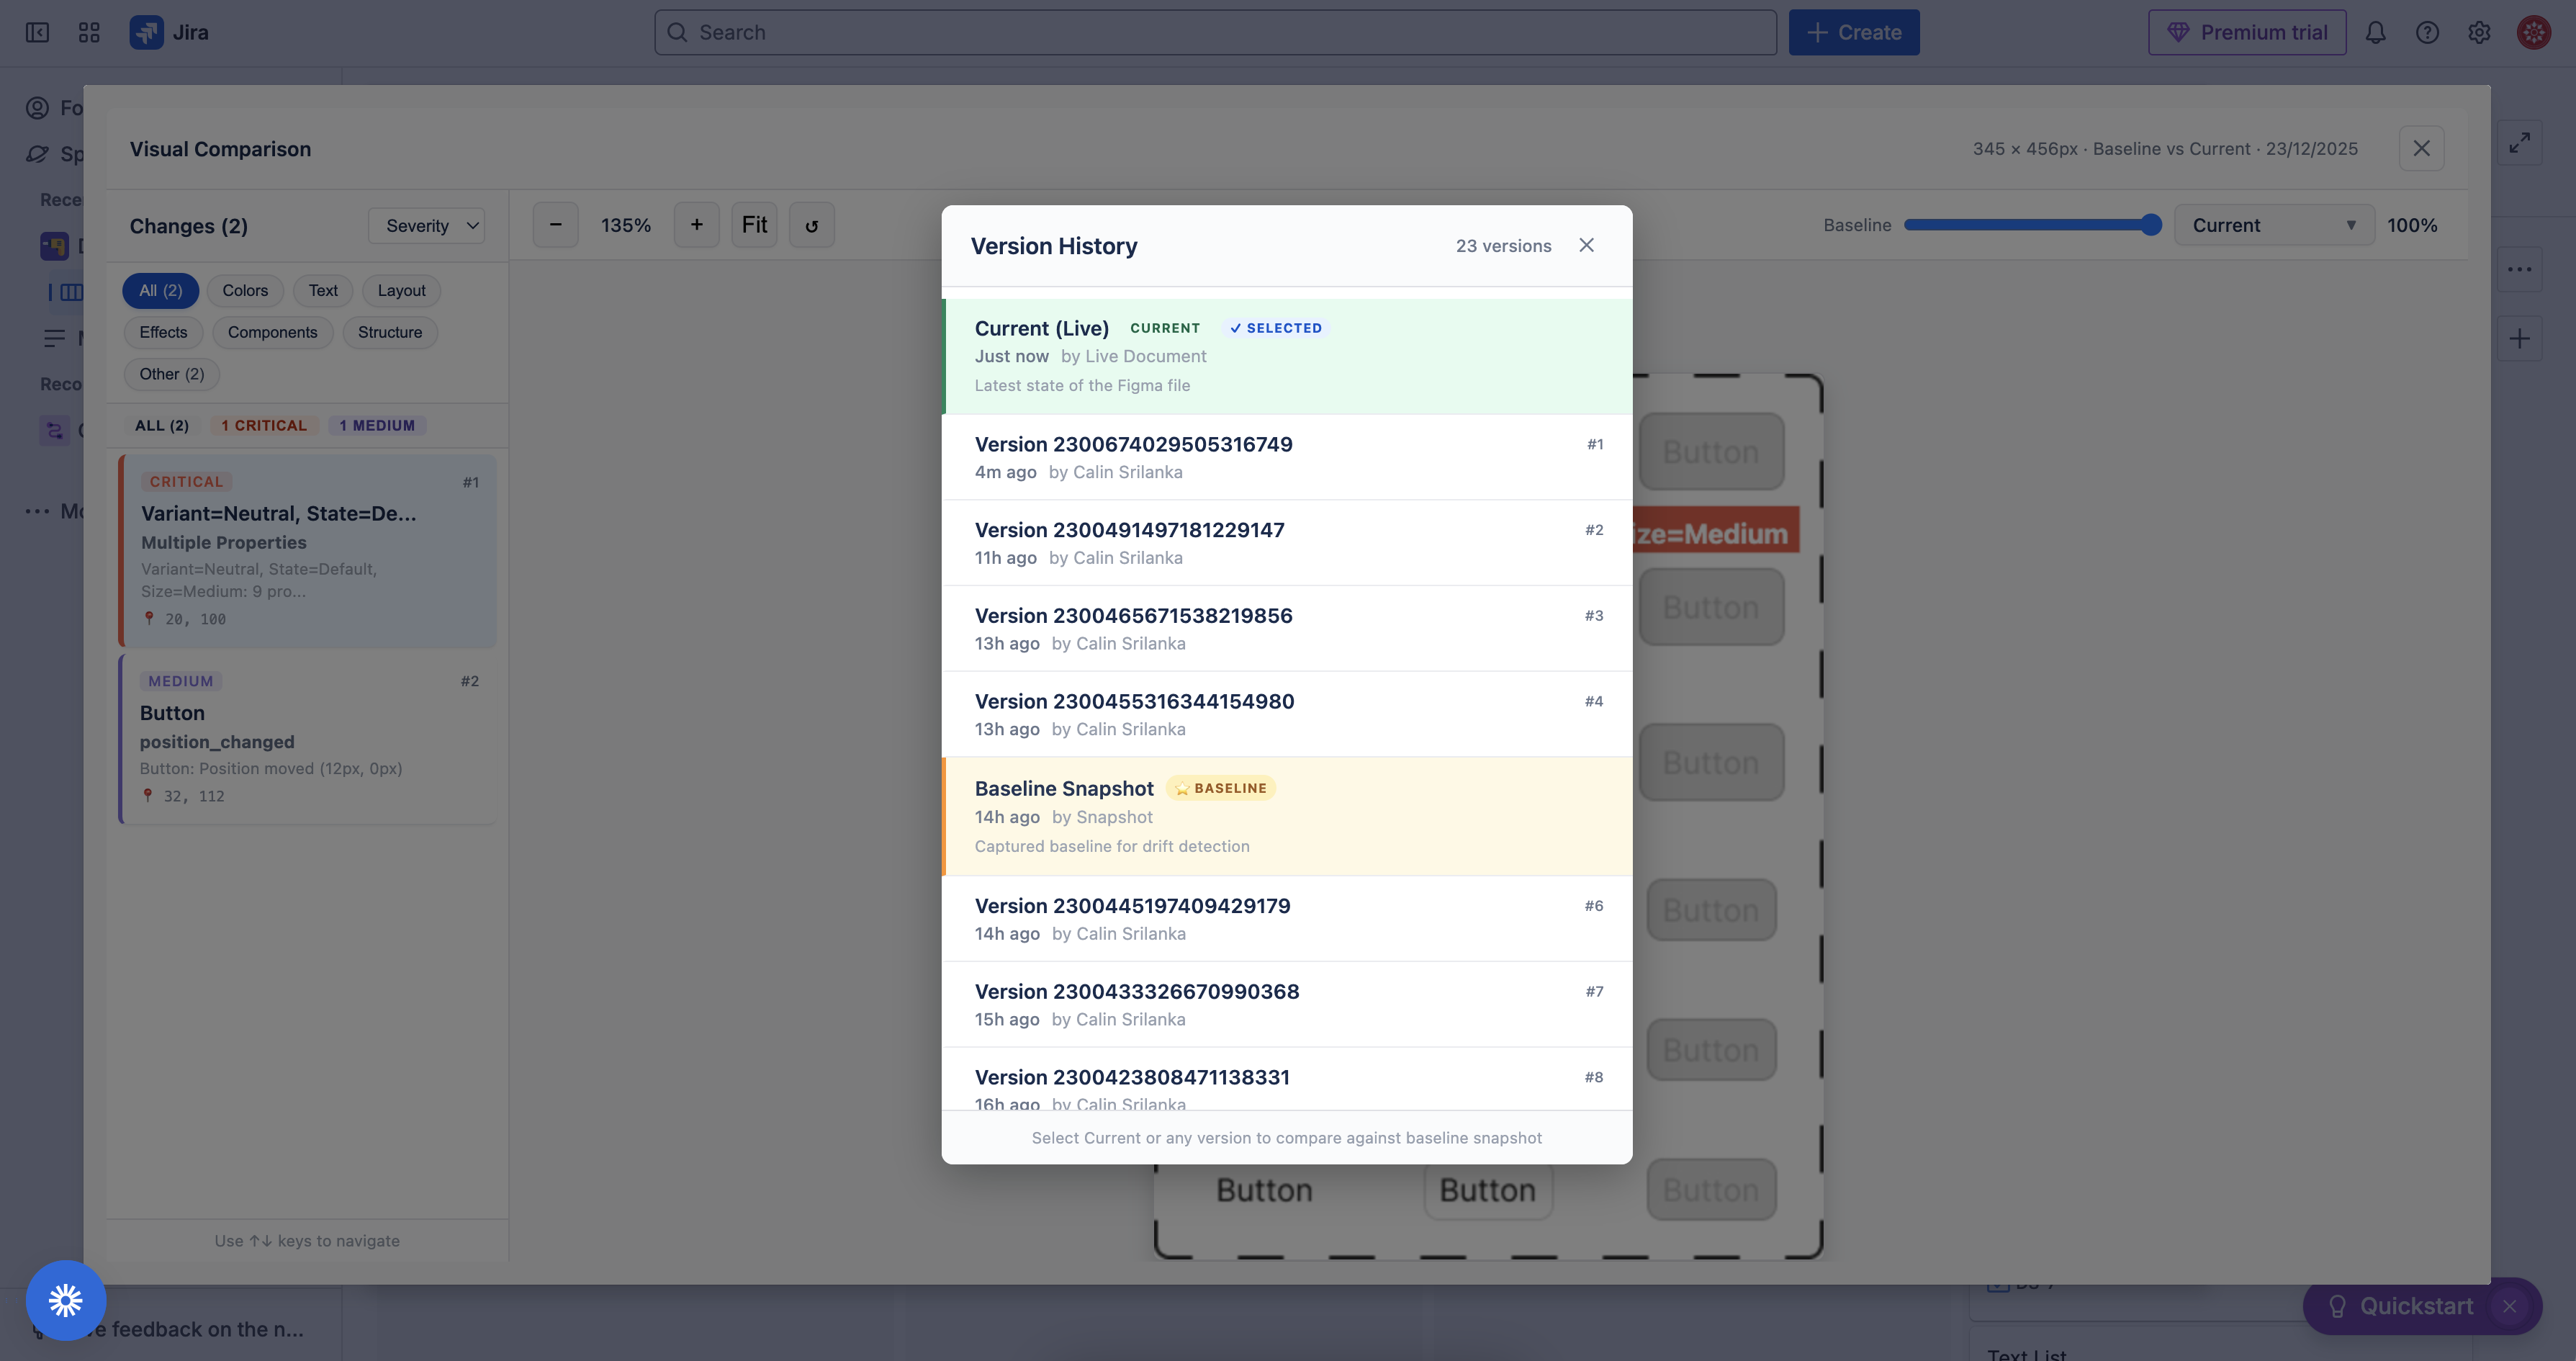
Task: Click the Jira notifications bell icon
Action: click(x=2375, y=32)
